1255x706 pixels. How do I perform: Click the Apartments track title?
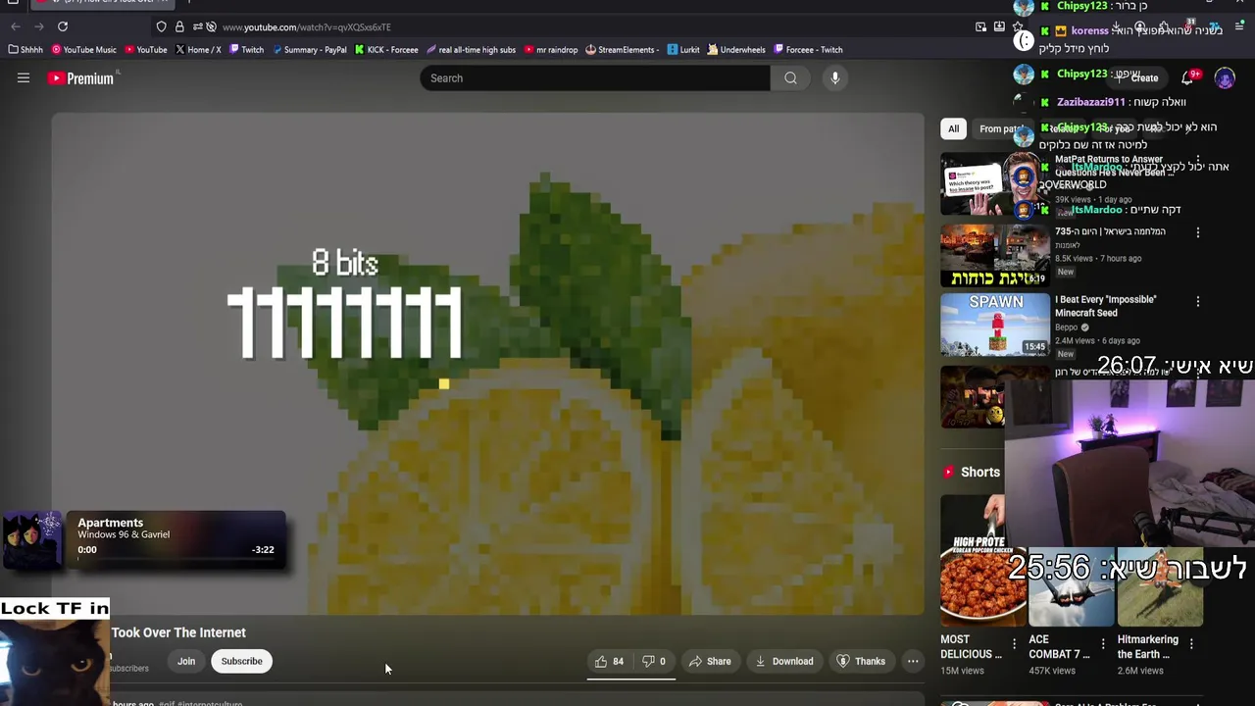[111, 523]
